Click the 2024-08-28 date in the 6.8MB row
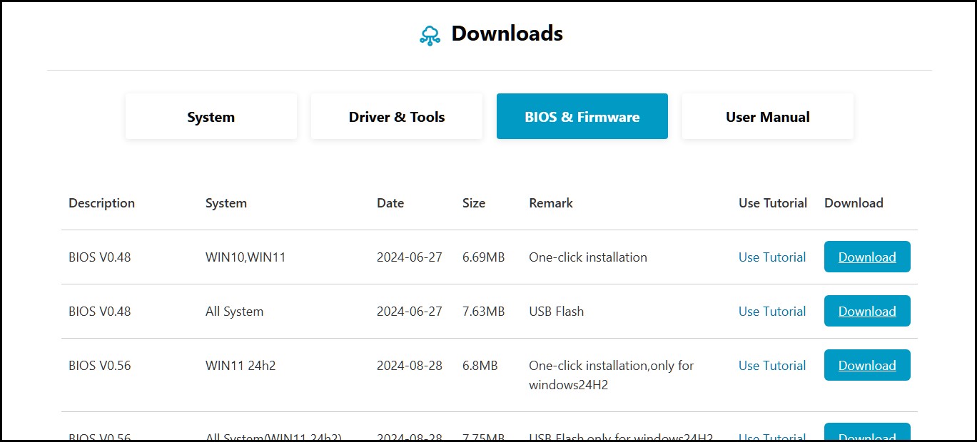The width and height of the screenshot is (977, 442). click(x=410, y=366)
